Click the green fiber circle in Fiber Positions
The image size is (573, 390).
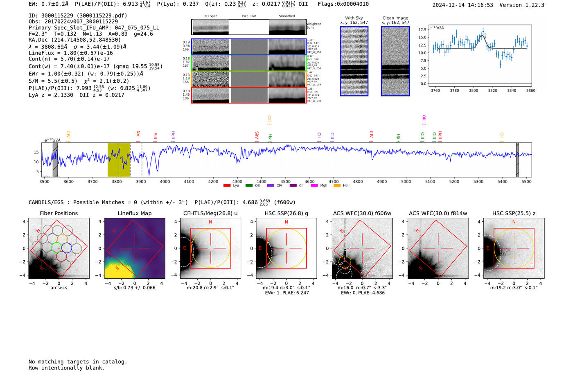[x=56, y=248]
